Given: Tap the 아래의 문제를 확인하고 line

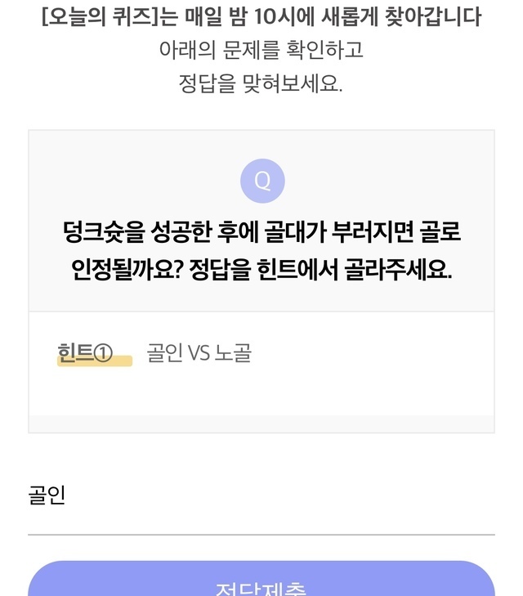Looking at the screenshot, I should 261,50.
